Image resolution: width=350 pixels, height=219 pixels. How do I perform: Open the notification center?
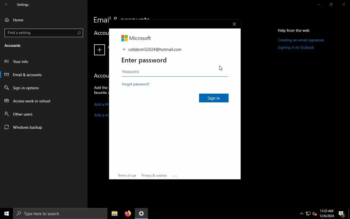[341, 214]
